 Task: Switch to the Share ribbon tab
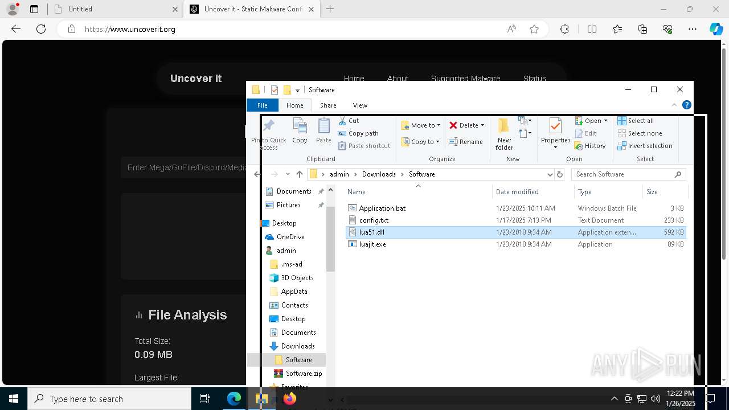328,105
